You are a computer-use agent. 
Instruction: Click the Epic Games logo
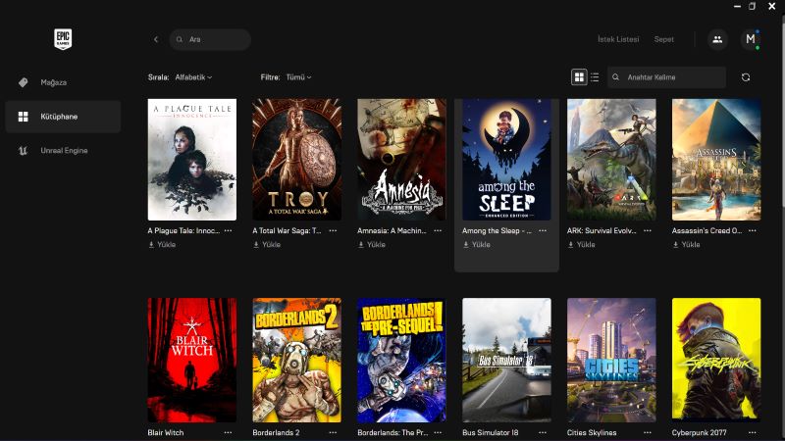point(63,39)
